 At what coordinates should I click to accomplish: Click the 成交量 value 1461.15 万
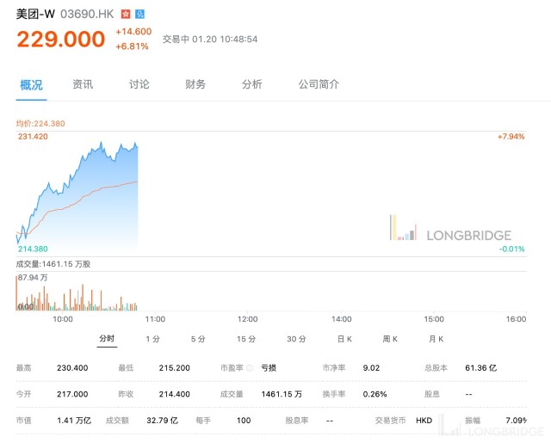(x=282, y=394)
